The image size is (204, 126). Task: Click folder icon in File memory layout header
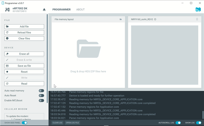click(x=121, y=19)
